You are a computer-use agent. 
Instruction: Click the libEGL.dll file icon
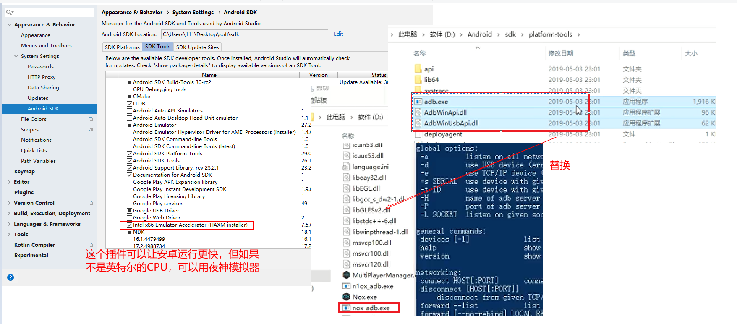346,188
